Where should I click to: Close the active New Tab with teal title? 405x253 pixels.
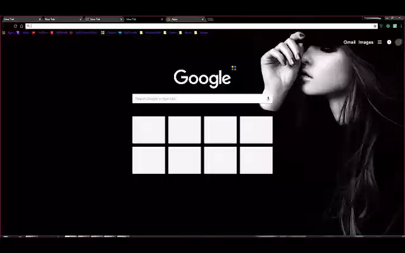coord(162,19)
